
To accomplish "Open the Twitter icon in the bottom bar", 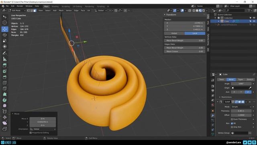I will pyautogui.click(x=245, y=142).
